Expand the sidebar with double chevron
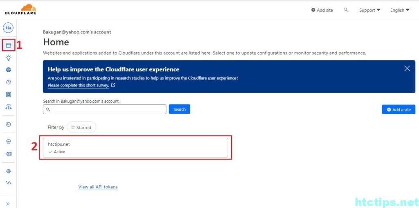The image size is (419, 208). 8,204
